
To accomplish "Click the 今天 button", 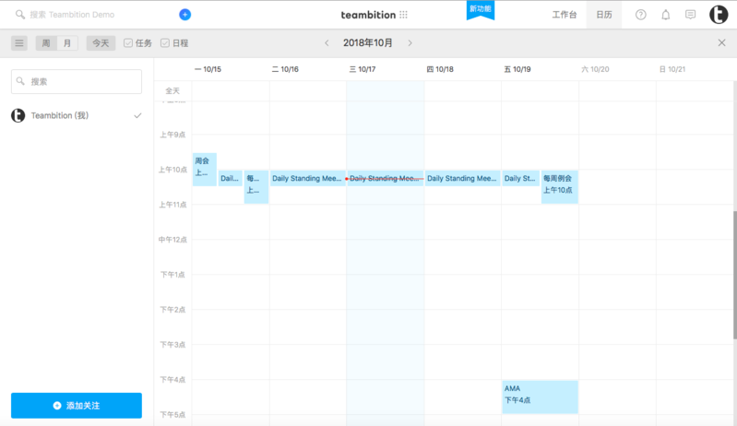I will (101, 43).
